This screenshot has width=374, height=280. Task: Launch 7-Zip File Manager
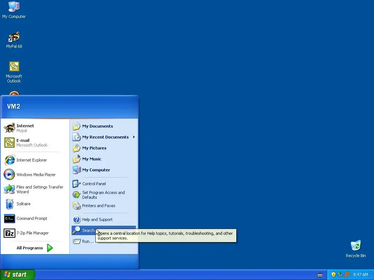click(35, 233)
